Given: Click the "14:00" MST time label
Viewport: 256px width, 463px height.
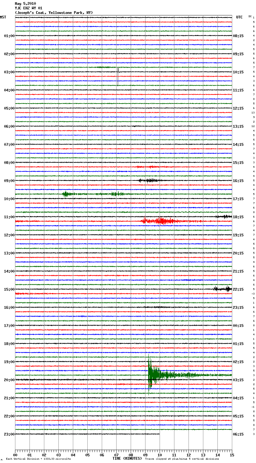Looking at the screenshot, I should pos(9,271).
